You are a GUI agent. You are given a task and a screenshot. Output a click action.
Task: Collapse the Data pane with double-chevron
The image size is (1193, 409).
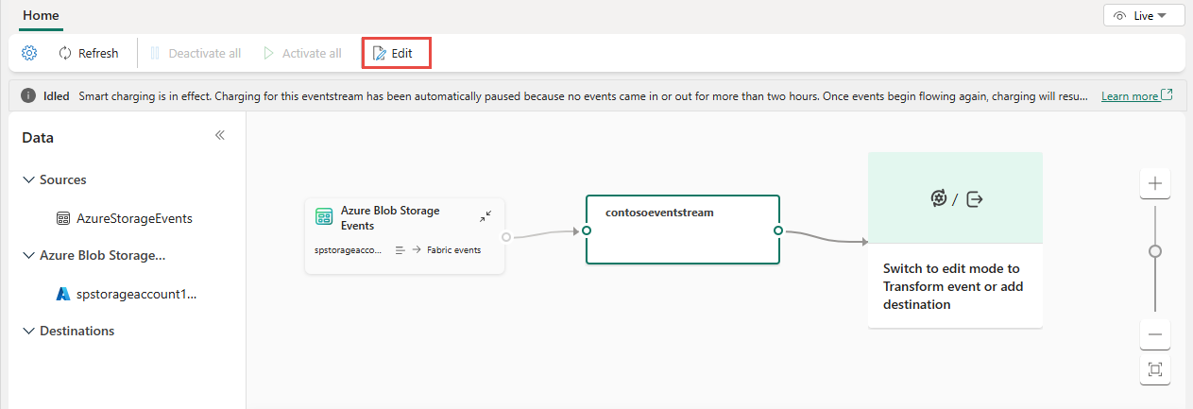coord(220,136)
